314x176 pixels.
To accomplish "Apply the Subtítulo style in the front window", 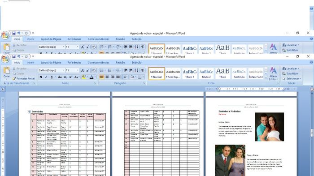I will (239, 73).
